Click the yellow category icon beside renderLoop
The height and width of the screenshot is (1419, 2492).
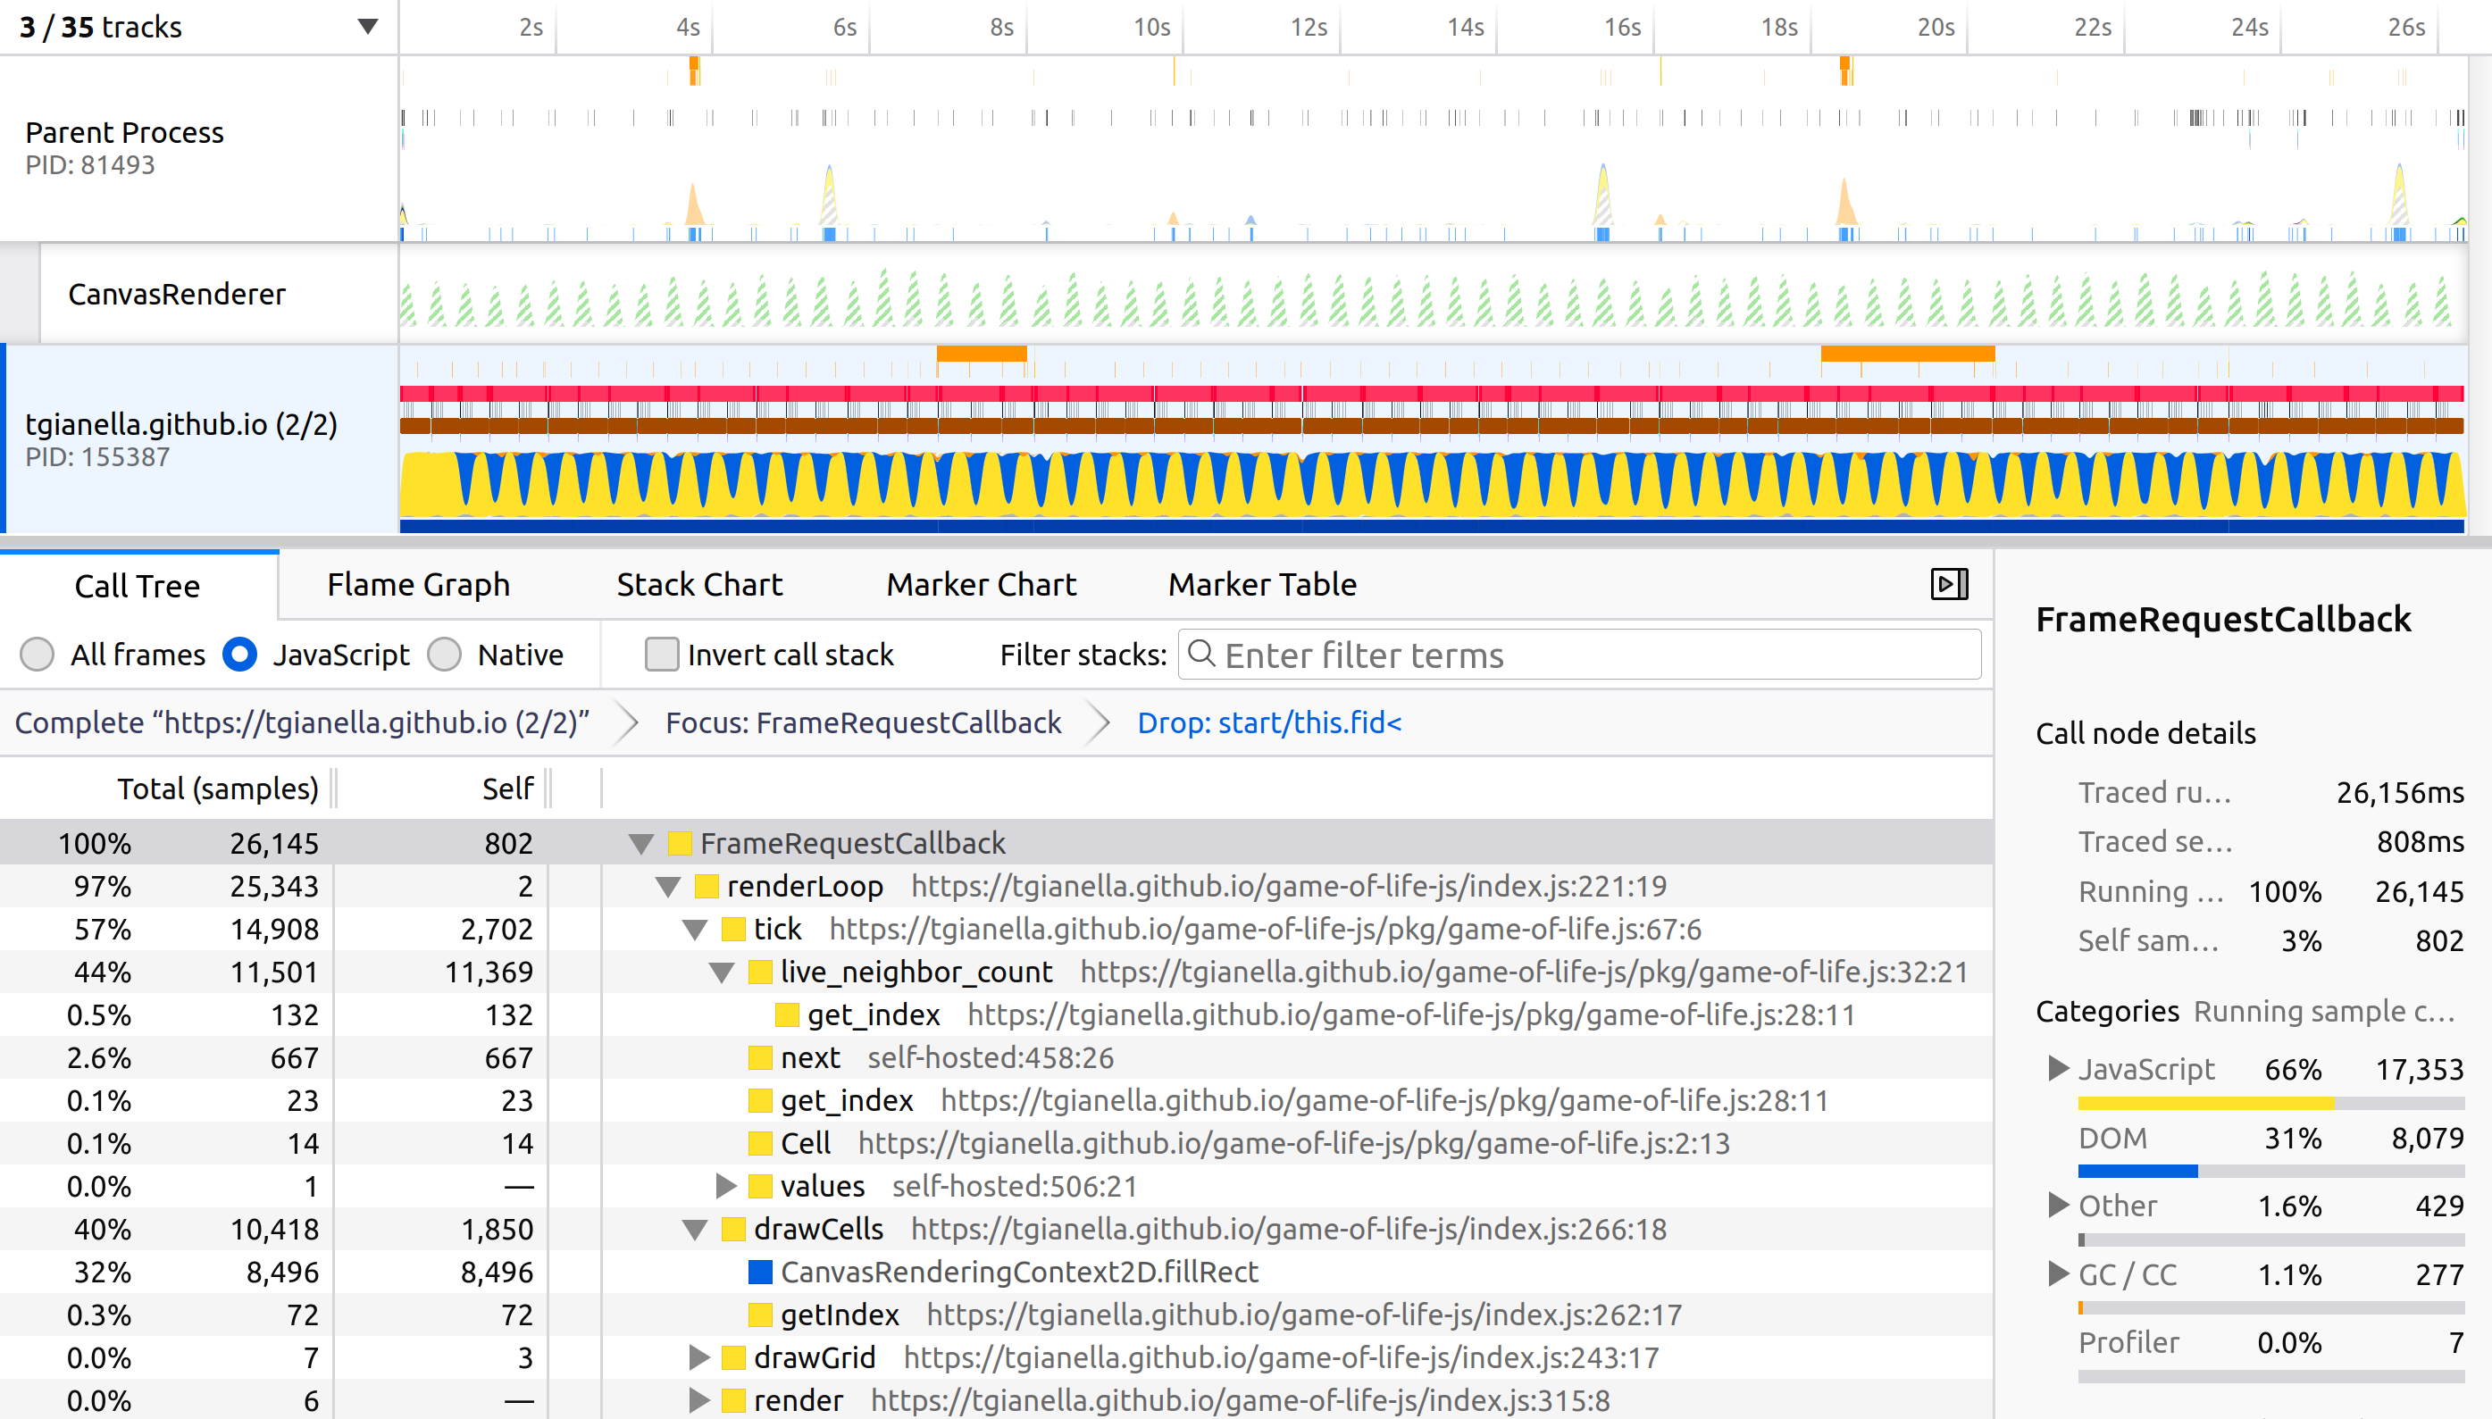[x=707, y=886]
